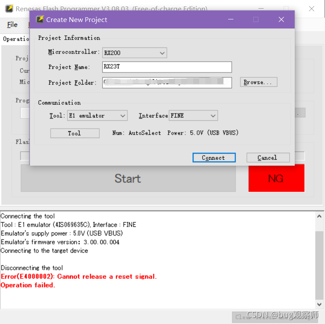Click the 'Connecting the tool' log line
Image resolution: width=325 pixels, height=324 pixels.
[x=28, y=216]
